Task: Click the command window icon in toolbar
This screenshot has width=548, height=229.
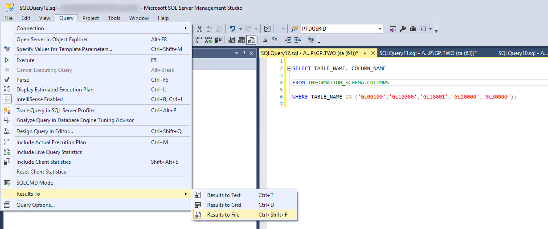Action: [x=423, y=29]
